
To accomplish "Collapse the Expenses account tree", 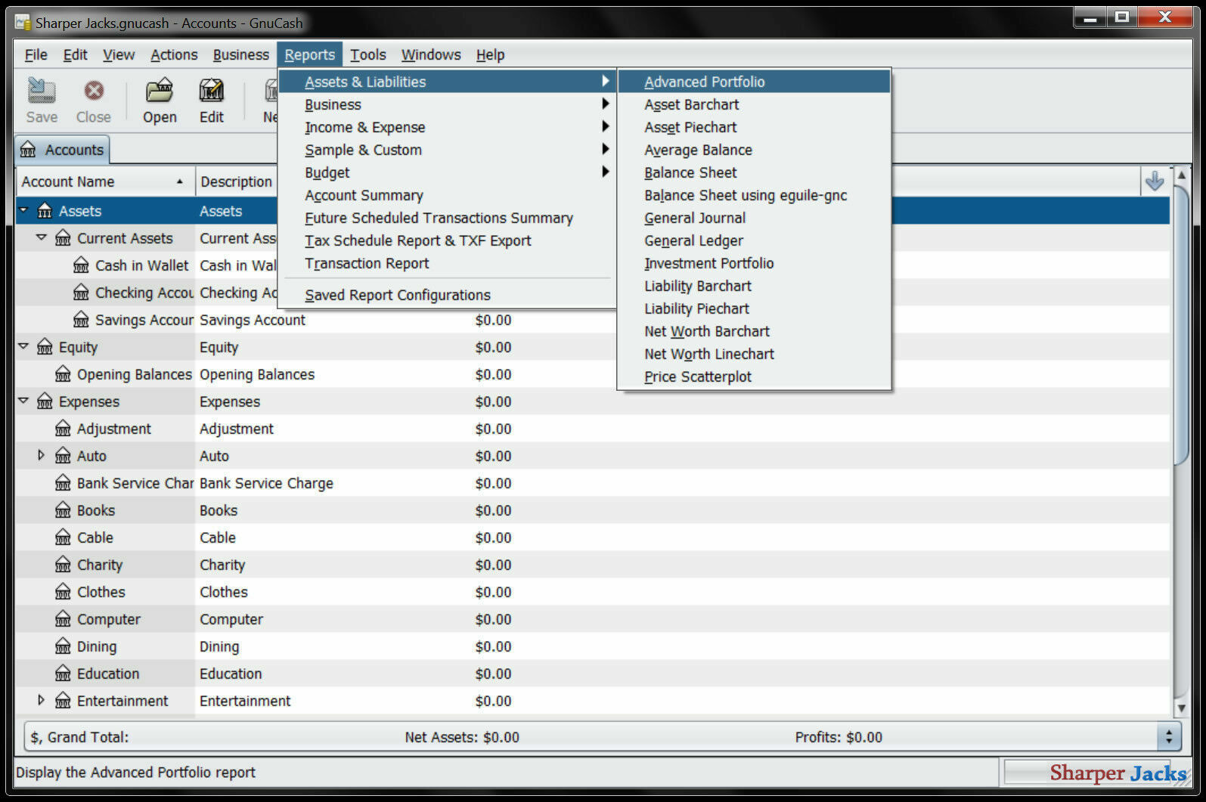I will tap(23, 401).
